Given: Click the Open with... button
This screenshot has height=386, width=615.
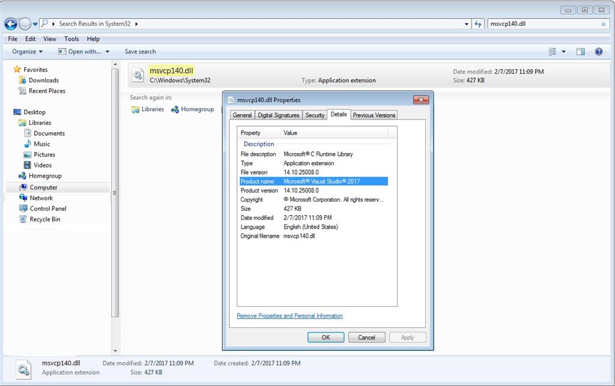Looking at the screenshot, I should [80, 52].
